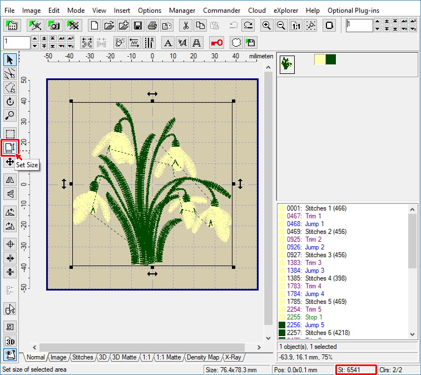
Task: Select the arrow pointer tool
Action: [x=10, y=59]
